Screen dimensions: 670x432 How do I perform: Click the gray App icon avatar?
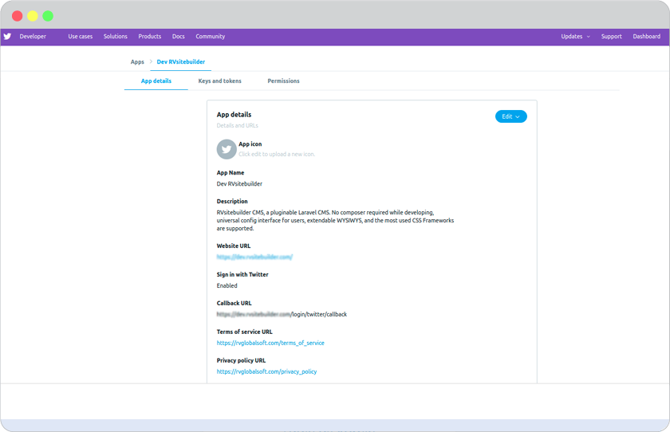click(227, 149)
